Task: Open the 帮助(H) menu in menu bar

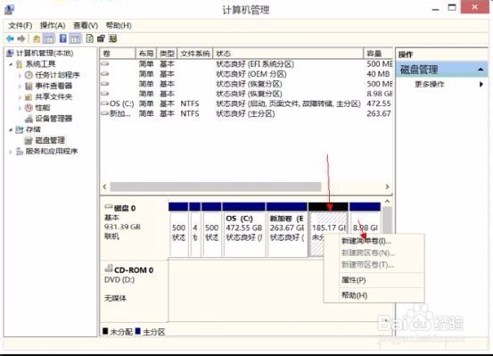Action: point(119,26)
